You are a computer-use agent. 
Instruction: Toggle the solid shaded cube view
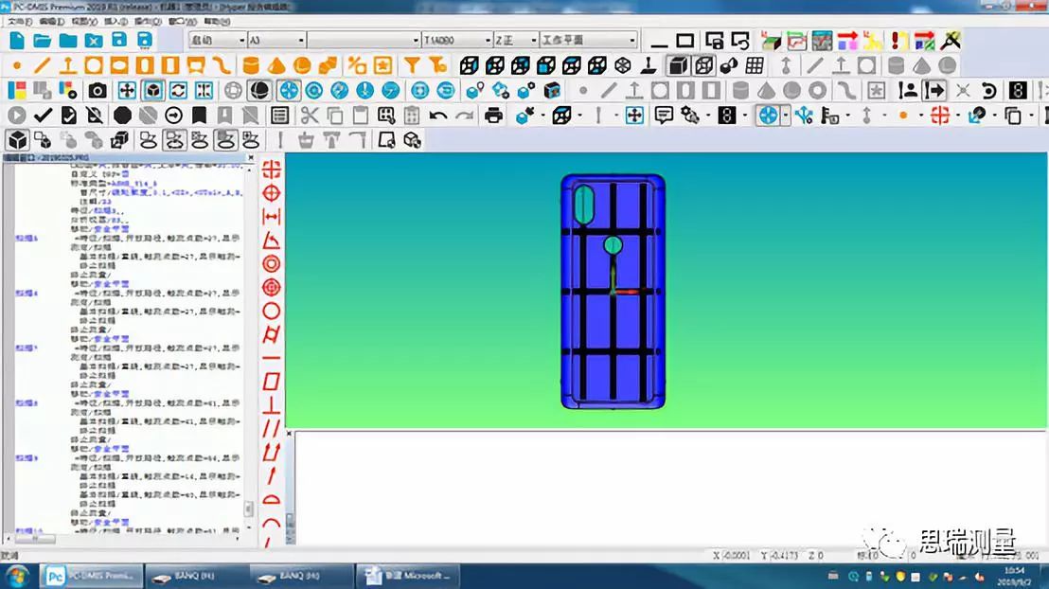click(677, 65)
